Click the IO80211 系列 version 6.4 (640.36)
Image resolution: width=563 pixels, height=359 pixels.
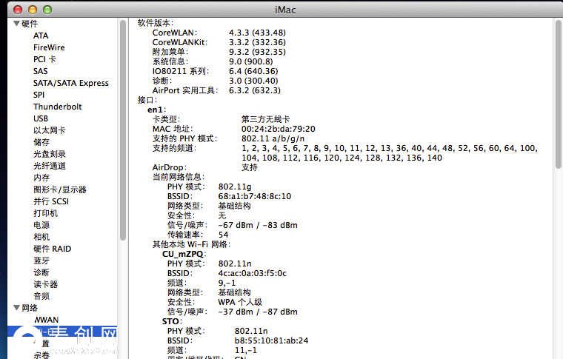pos(253,71)
